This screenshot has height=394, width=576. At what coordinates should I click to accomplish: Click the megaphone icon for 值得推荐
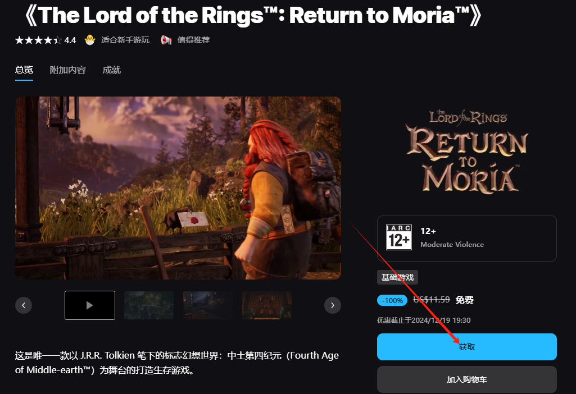click(166, 40)
